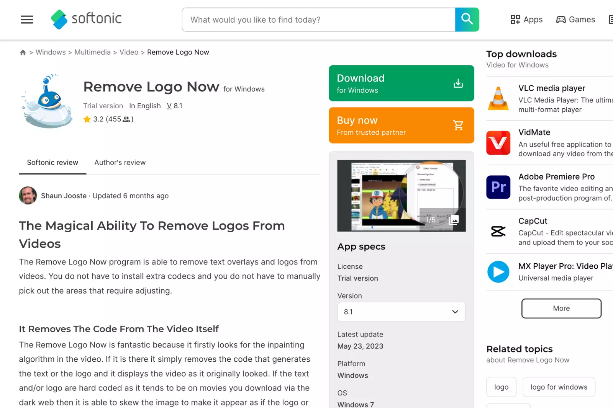Click the Buy now button

tap(402, 125)
